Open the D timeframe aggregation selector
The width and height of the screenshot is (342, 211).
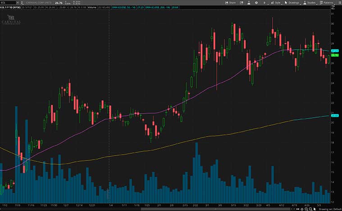click(x=264, y=2)
